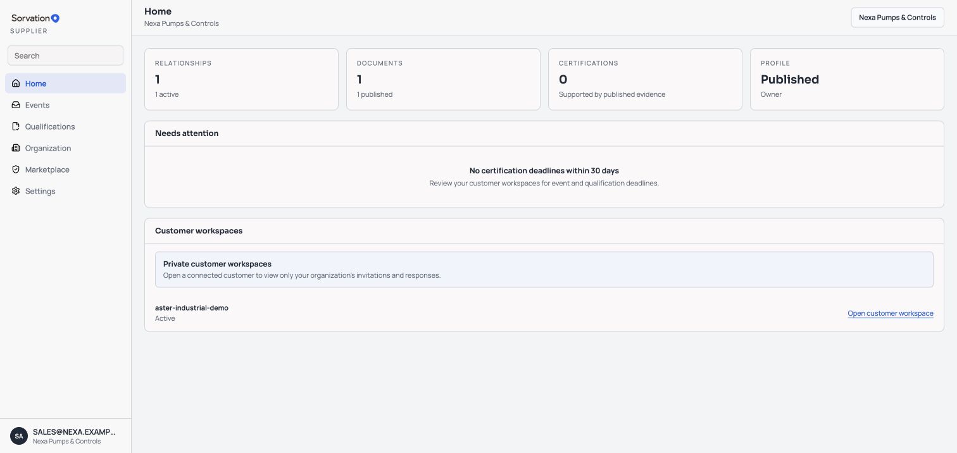Click the SA user avatar
The width and height of the screenshot is (957, 453).
(x=19, y=436)
